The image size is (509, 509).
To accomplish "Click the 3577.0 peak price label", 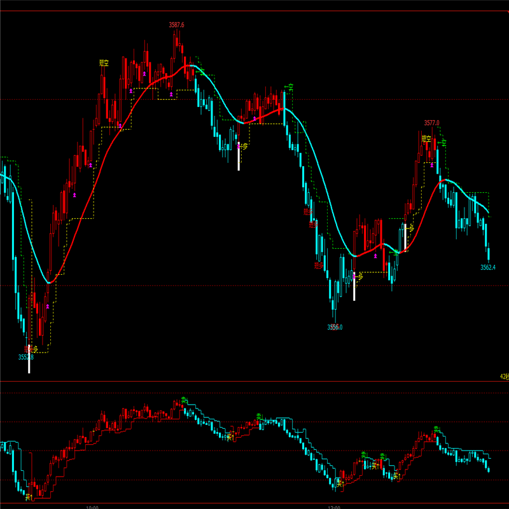I will tap(431, 123).
